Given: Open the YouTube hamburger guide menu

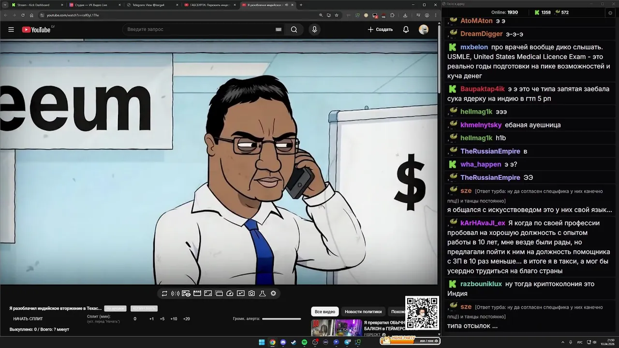Looking at the screenshot, I should (x=11, y=29).
